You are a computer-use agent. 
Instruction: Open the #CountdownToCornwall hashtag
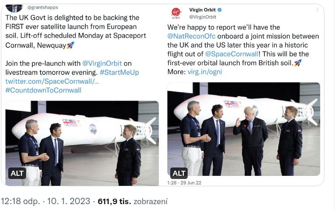pos(43,90)
